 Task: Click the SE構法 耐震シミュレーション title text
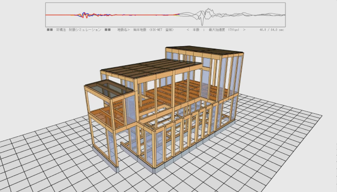(x=78, y=30)
